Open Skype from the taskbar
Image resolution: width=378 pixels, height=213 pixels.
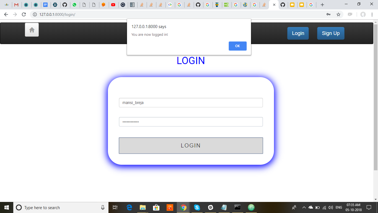pos(197,207)
